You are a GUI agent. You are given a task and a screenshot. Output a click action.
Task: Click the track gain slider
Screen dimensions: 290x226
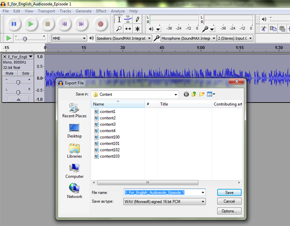tap(18, 82)
